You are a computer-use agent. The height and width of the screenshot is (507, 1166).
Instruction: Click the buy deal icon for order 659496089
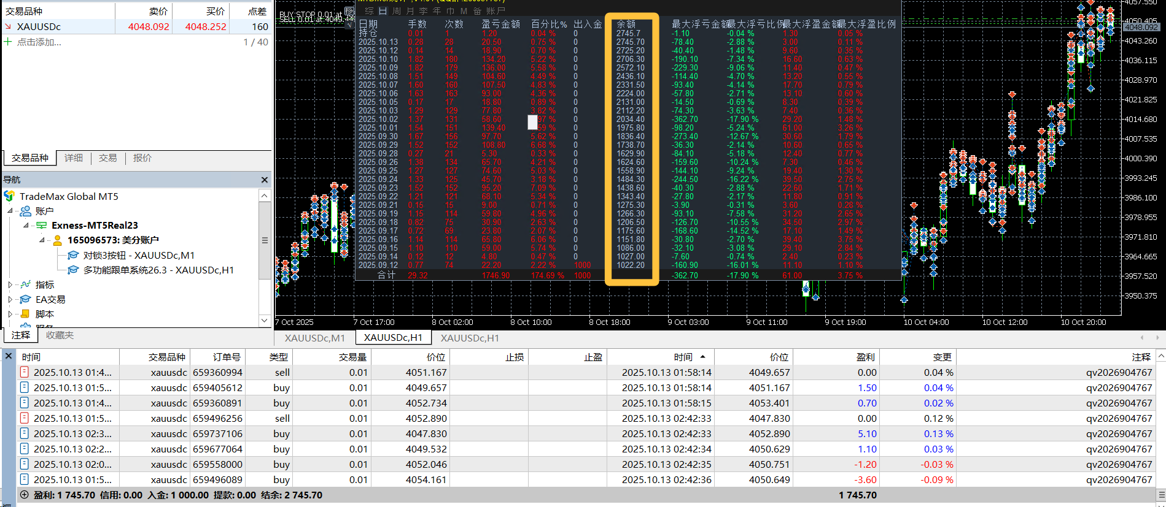click(25, 479)
